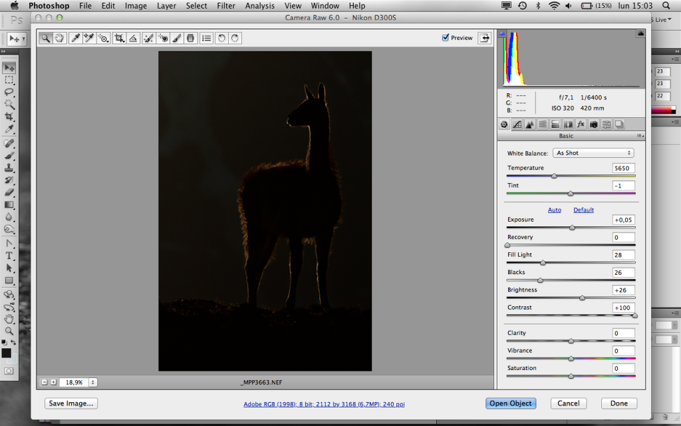Screen dimensions: 681x426
Task: Select Lasso tool in Photoshop tools panel
Action: tap(9, 92)
